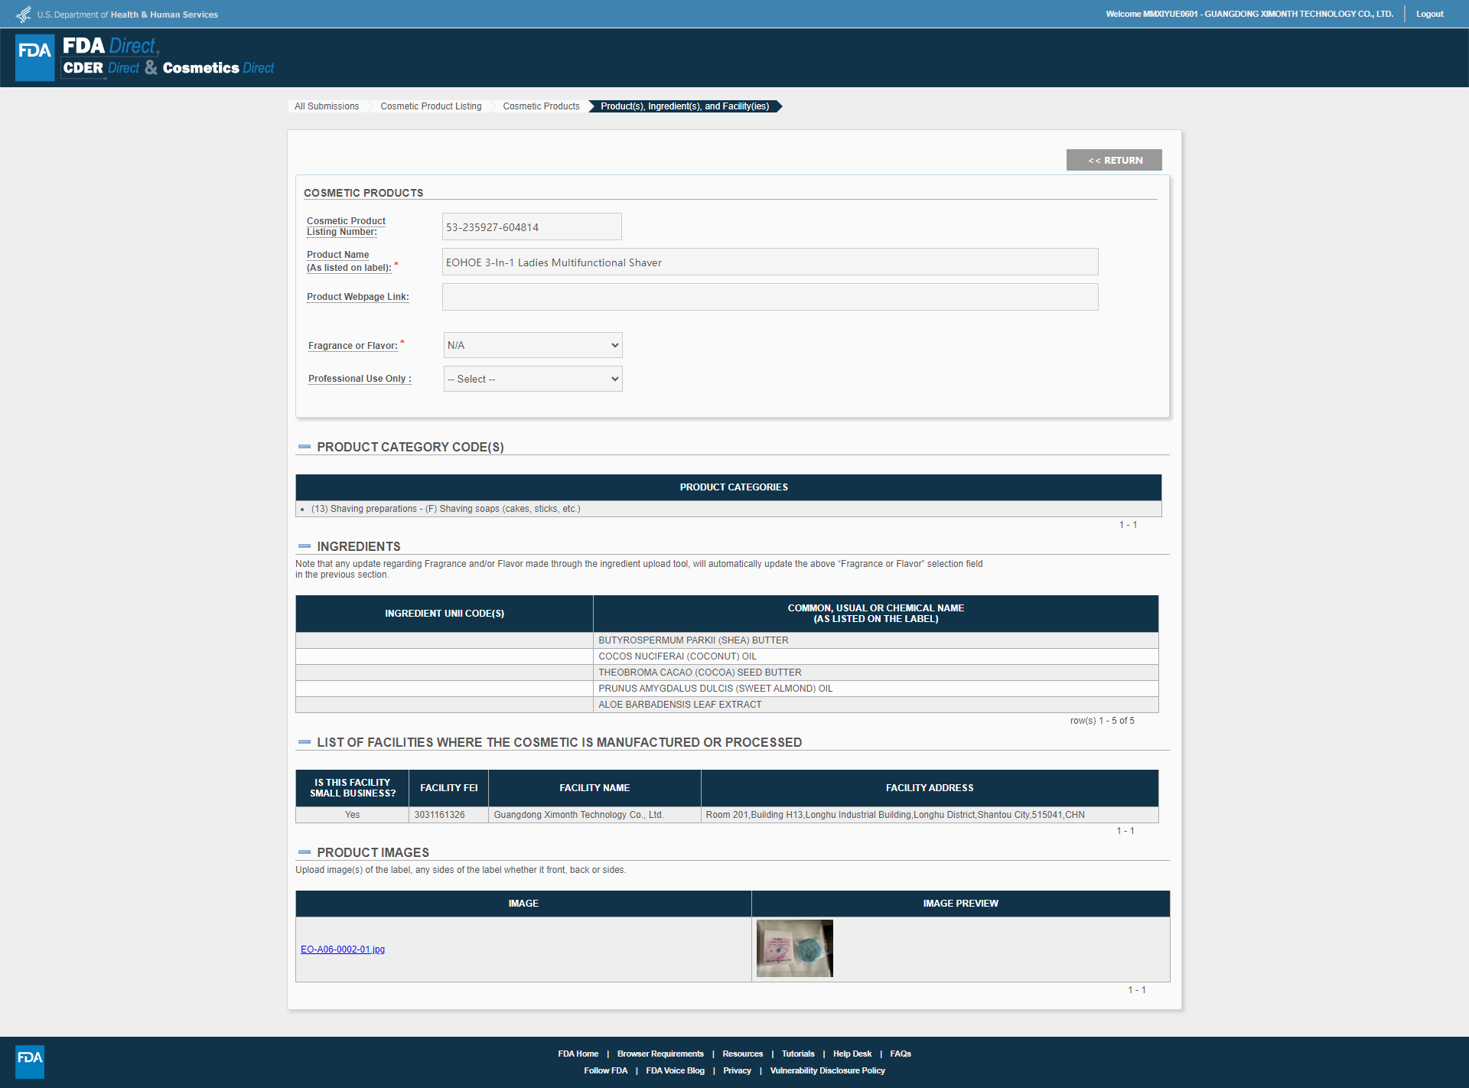Open FDA Home footer link
The image size is (1469, 1088).
(x=578, y=1054)
